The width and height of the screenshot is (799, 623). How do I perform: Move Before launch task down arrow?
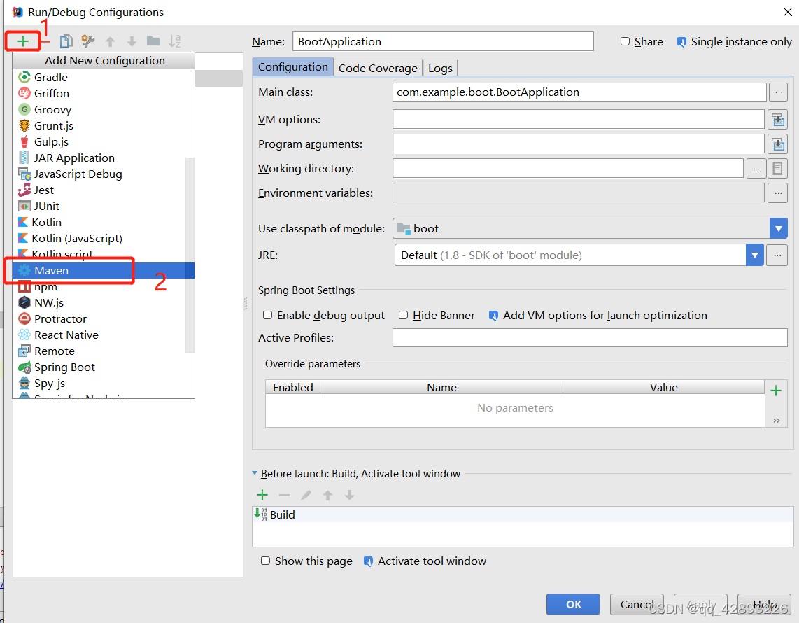point(349,495)
